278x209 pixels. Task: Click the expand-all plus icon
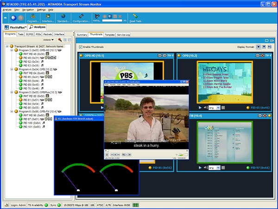point(65,40)
